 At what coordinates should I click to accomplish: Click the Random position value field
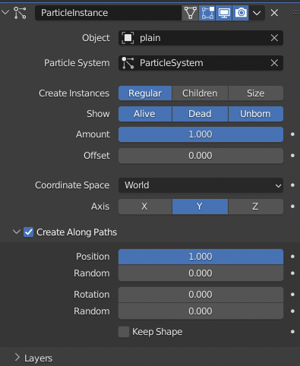pyautogui.click(x=201, y=273)
